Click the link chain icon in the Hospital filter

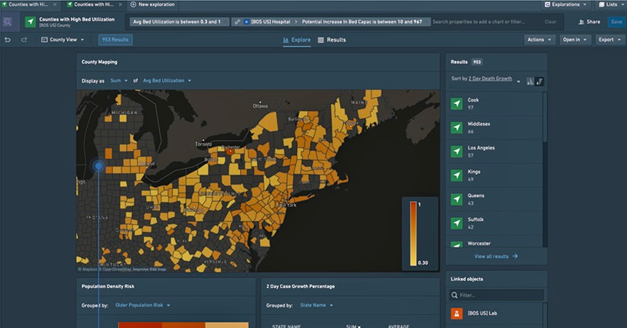click(238, 22)
